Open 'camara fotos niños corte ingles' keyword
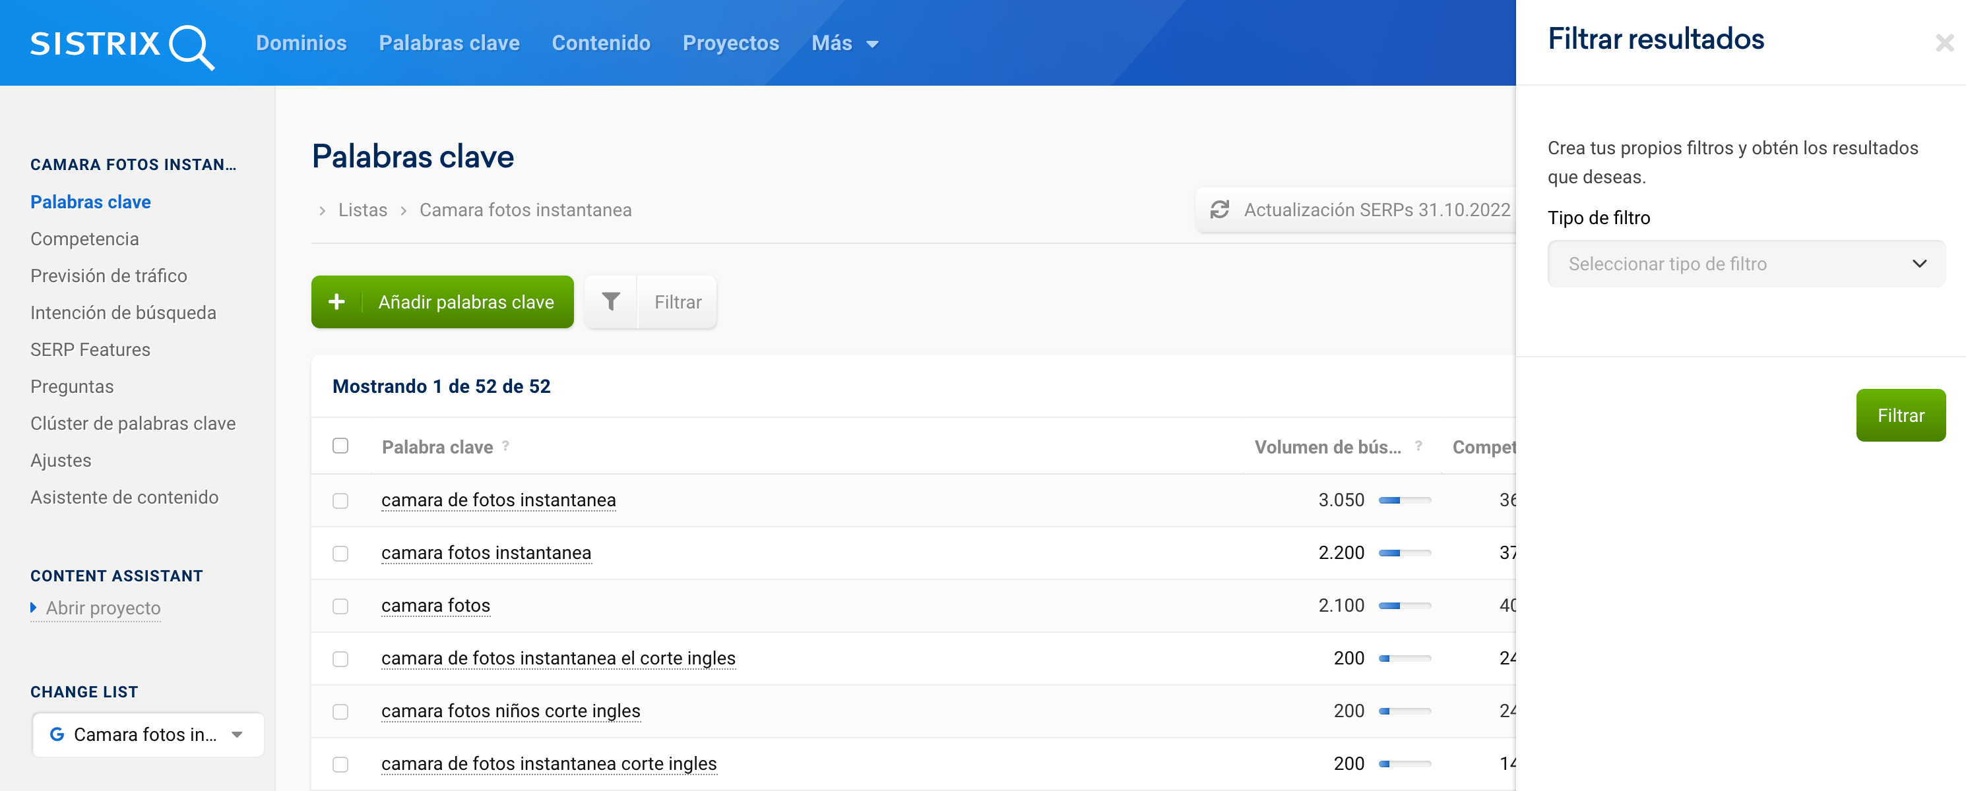The height and width of the screenshot is (791, 1966). [x=511, y=711]
